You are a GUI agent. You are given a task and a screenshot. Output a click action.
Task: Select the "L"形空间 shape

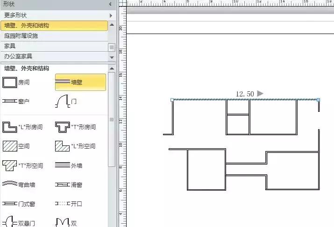pyautogui.click(x=75, y=146)
